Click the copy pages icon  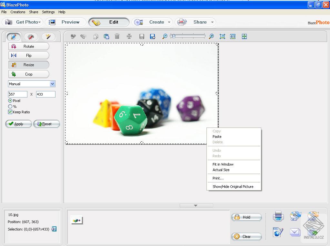[x=95, y=36]
